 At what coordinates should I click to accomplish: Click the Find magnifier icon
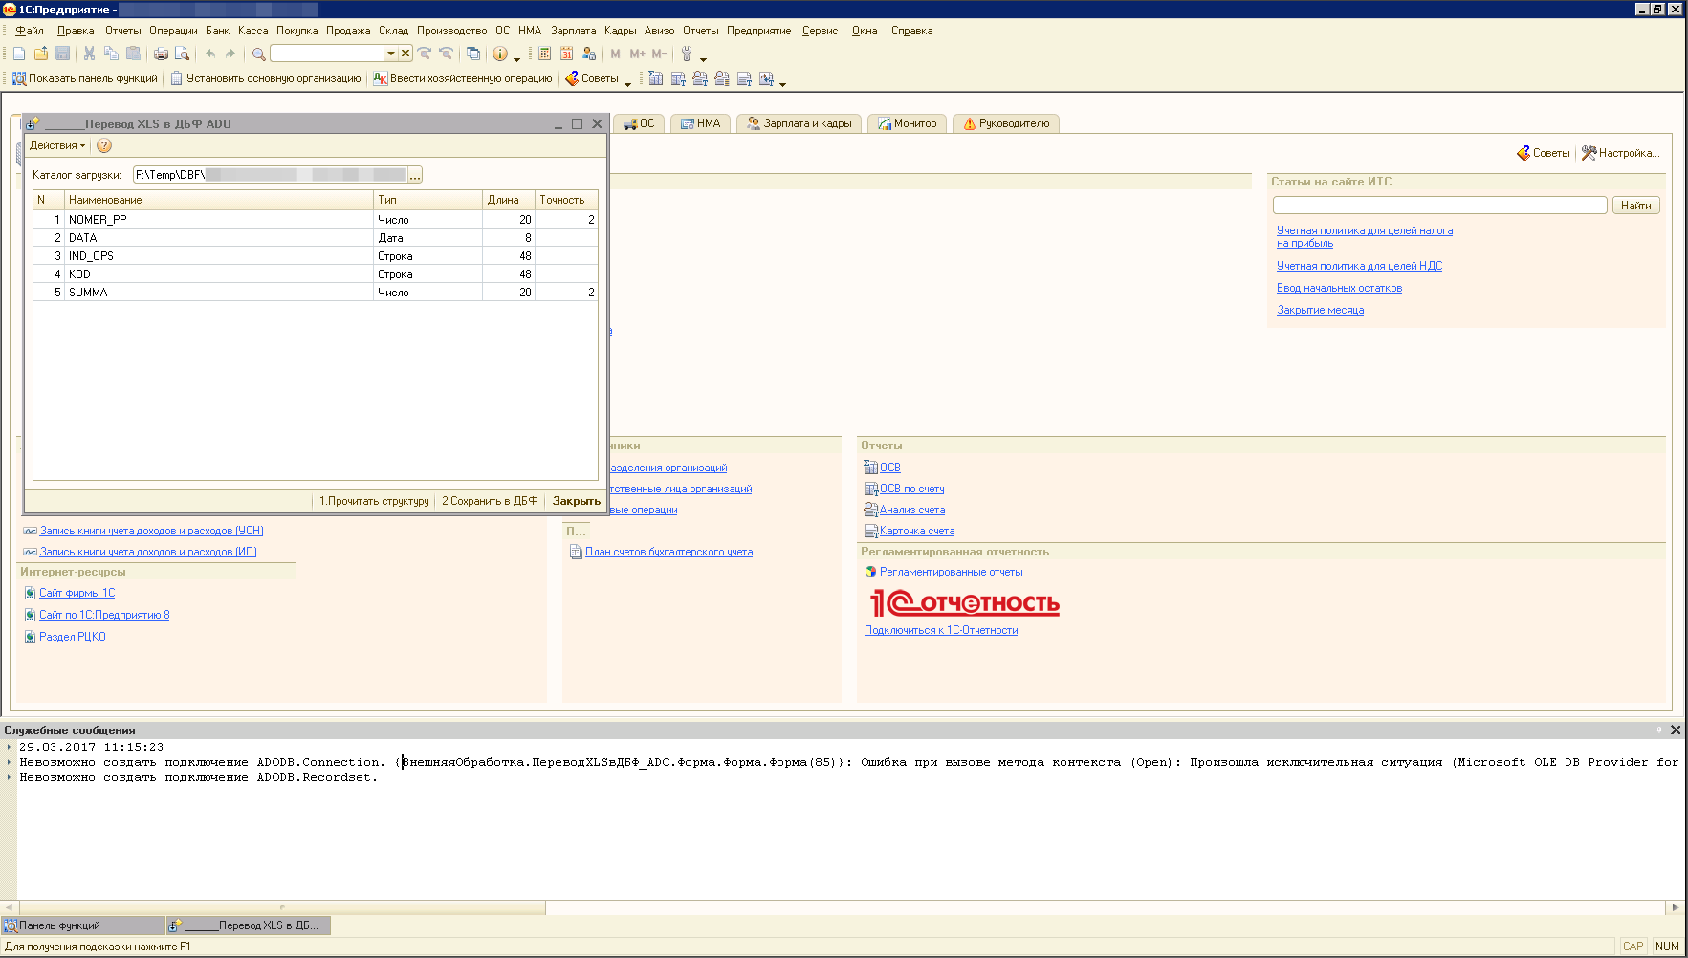258,54
